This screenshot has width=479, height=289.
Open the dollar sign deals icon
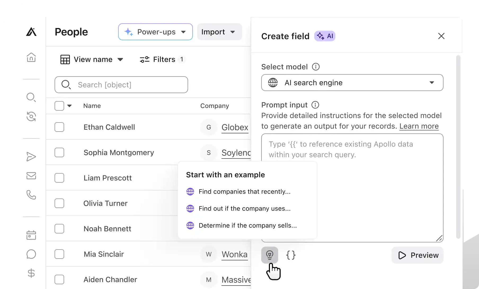31,273
